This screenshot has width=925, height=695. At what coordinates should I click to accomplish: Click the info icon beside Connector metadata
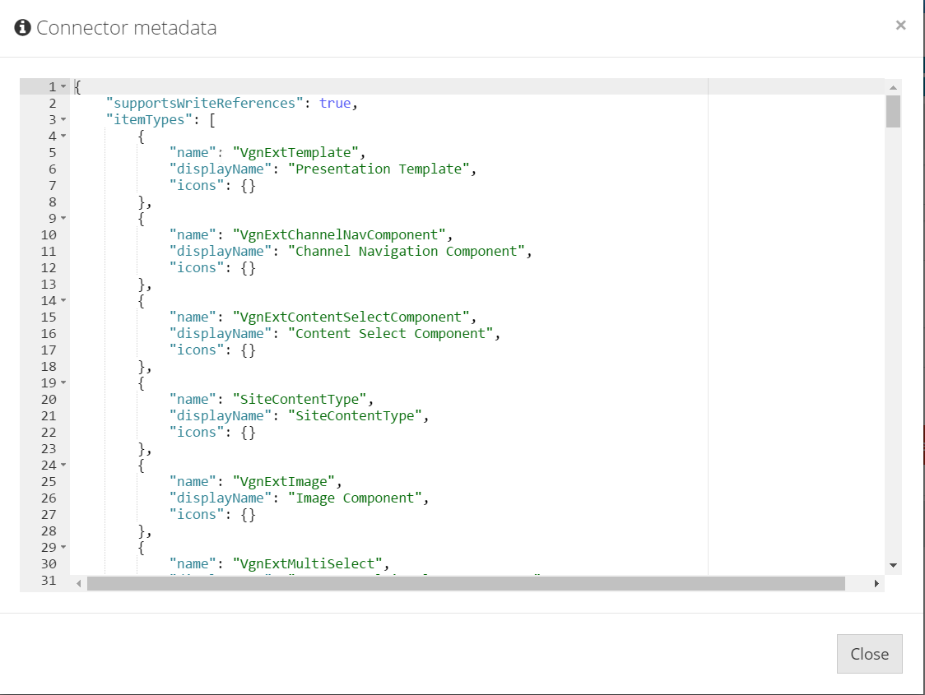pyautogui.click(x=22, y=28)
